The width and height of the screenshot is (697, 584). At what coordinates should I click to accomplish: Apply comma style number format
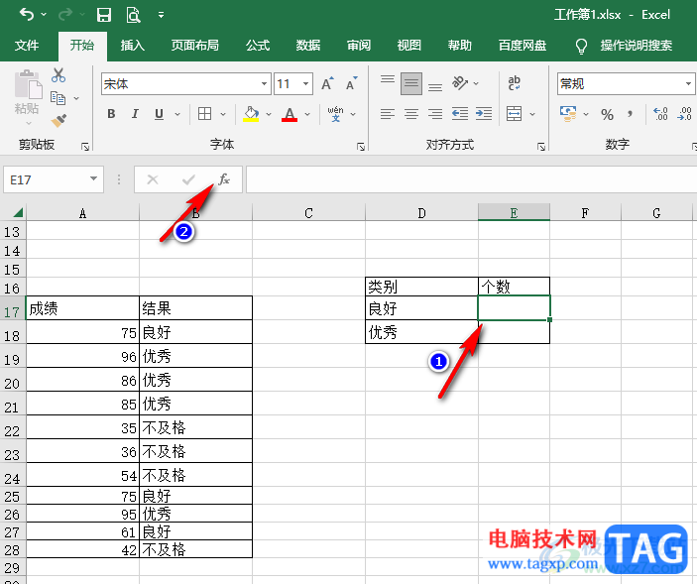point(630,114)
